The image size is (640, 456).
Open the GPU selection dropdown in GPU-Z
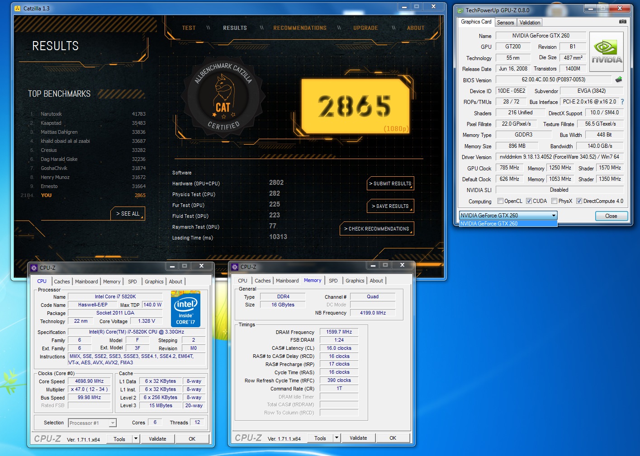pyautogui.click(x=508, y=216)
